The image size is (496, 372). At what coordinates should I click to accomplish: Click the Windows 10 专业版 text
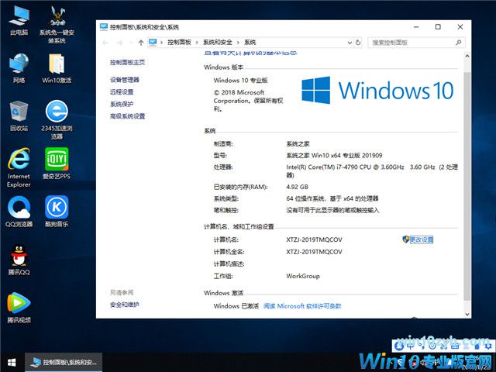pyautogui.click(x=241, y=80)
